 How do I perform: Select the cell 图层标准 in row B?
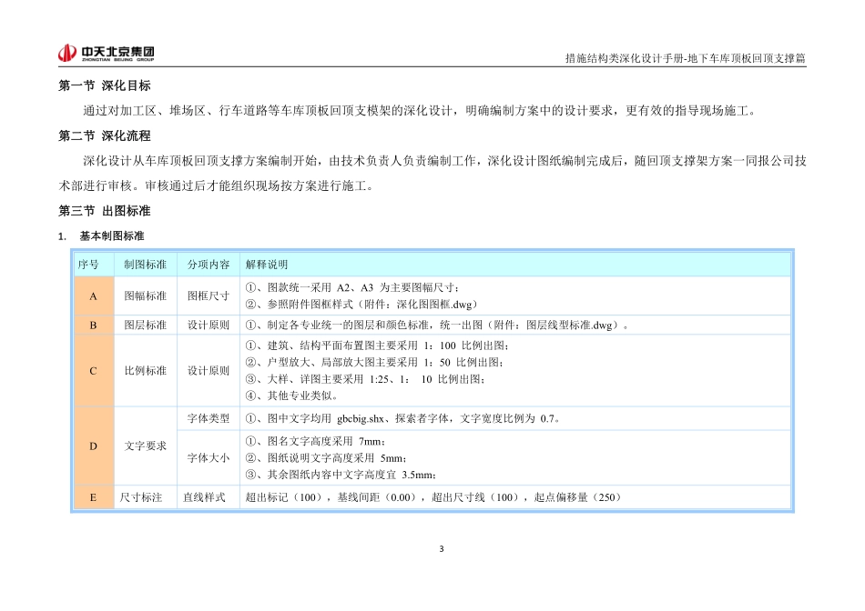coord(146,326)
